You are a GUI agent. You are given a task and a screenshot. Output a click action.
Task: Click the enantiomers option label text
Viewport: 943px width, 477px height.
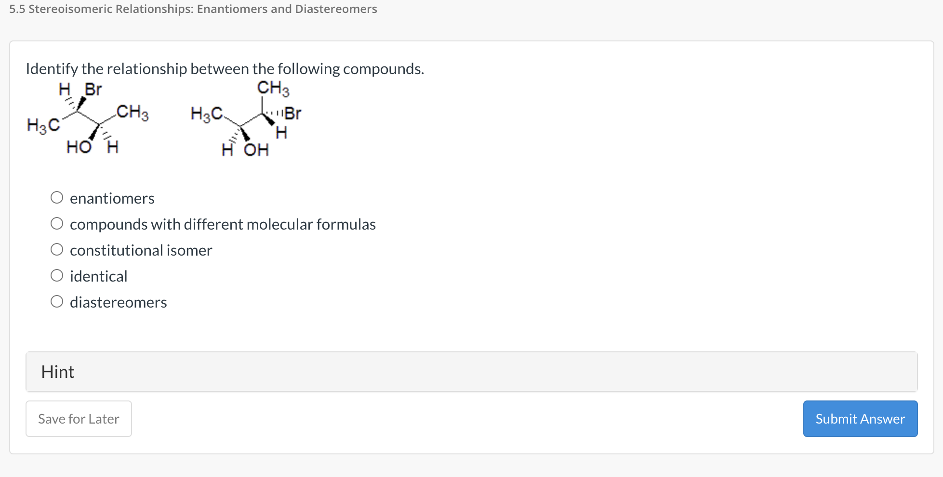coord(112,198)
